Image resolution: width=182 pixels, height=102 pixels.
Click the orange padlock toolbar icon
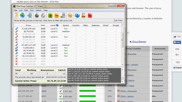click(x=84, y=15)
